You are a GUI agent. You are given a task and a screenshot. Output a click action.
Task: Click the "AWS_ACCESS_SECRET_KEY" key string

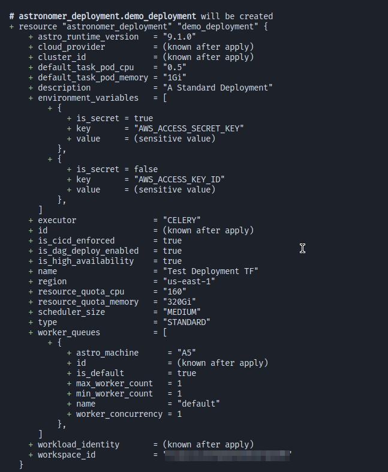(x=184, y=128)
